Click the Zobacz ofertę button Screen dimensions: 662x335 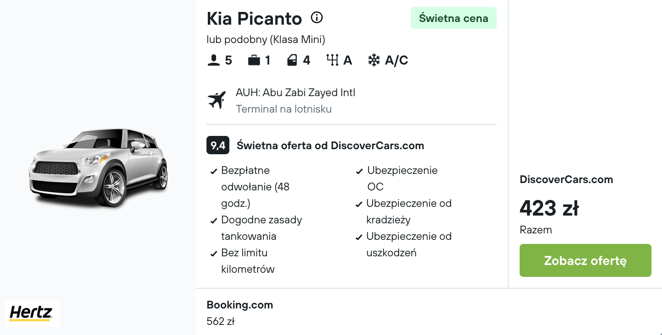pos(585,260)
